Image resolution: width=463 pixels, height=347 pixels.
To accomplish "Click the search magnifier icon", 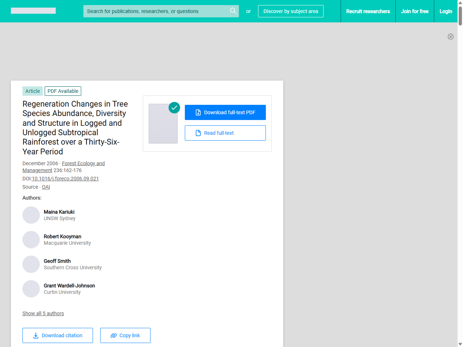I will [233, 11].
